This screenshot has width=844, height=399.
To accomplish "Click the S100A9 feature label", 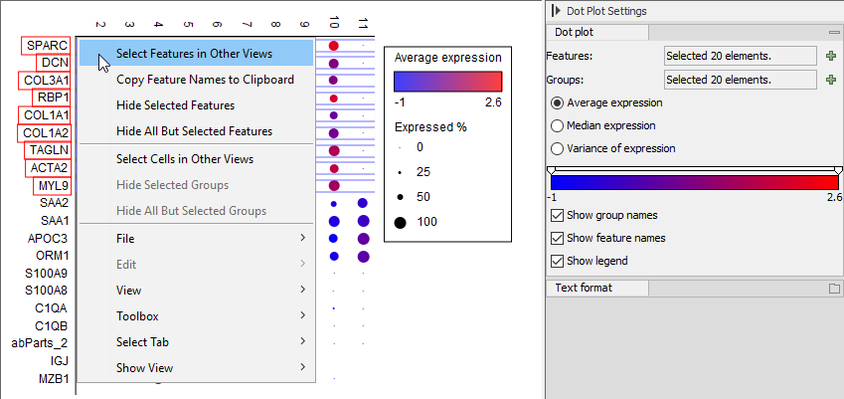I will [x=47, y=273].
